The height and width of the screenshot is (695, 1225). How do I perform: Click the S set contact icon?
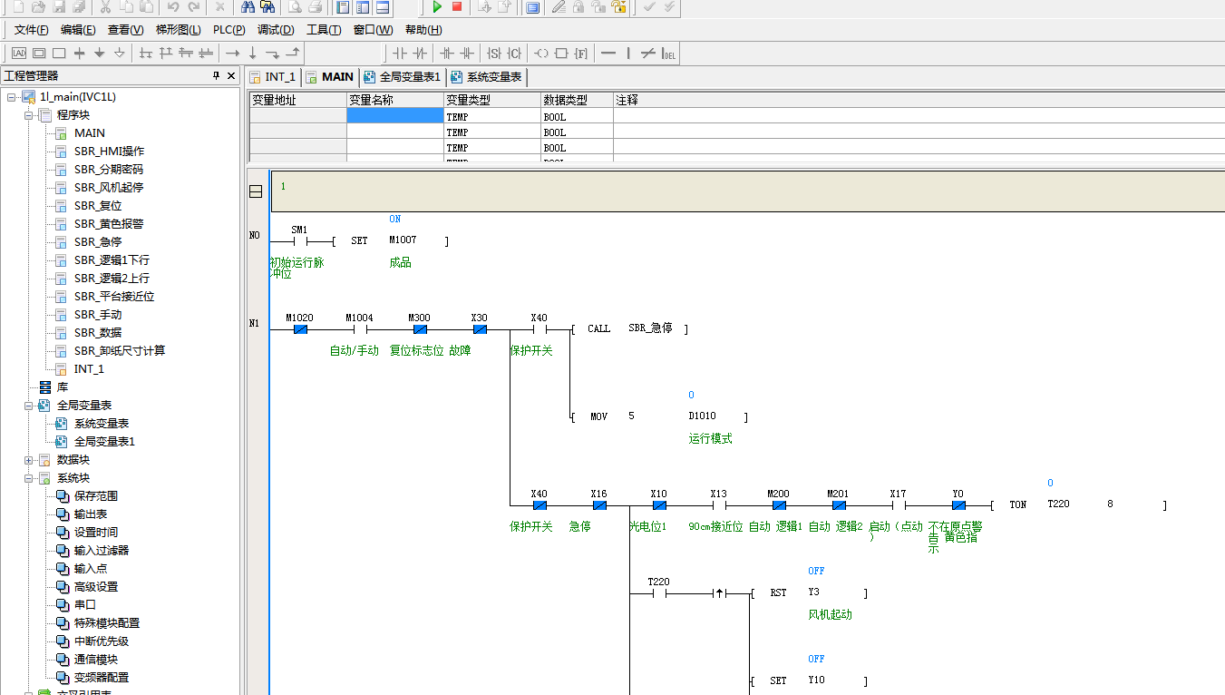tap(494, 53)
